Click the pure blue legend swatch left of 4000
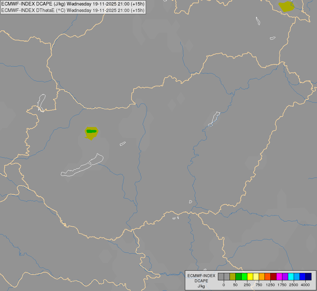 (303, 277)
